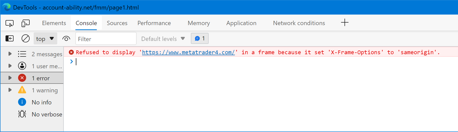458x132 pixels.
Task: Open the top context dropdown
Action: [x=45, y=39]
